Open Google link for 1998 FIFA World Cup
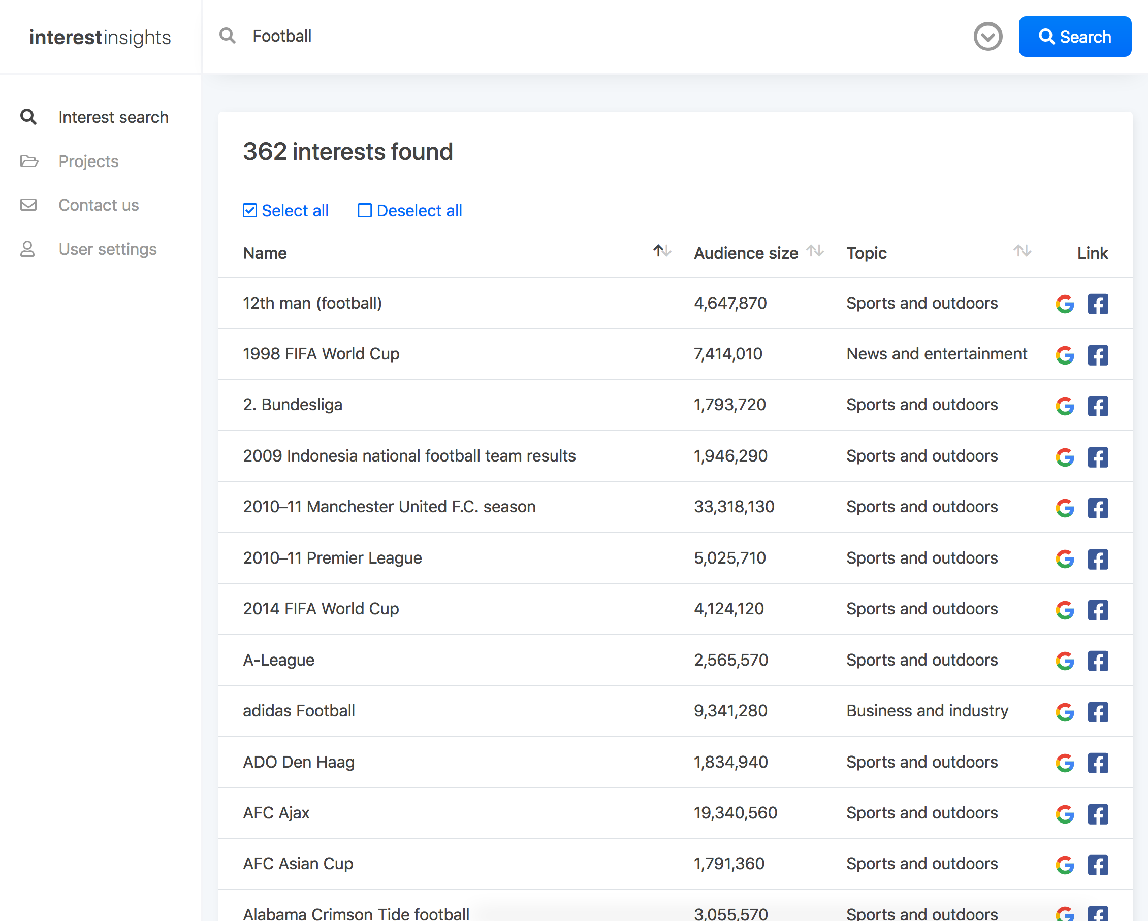This screenshot has width=1148, height=921. 1065,355
